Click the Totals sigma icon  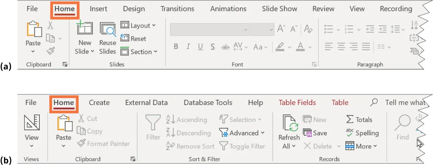coord(350,120)
